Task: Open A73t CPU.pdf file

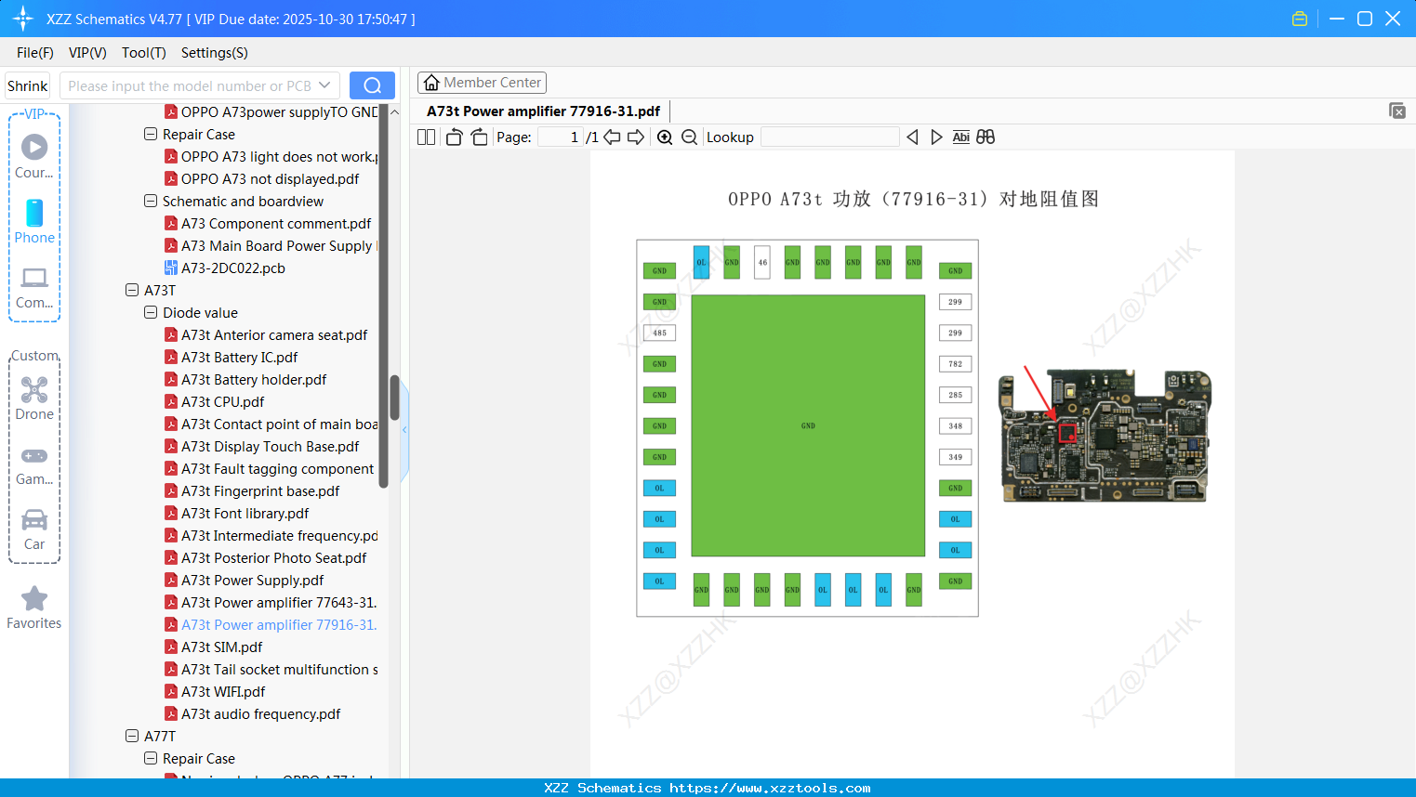Action: point(223,402)
